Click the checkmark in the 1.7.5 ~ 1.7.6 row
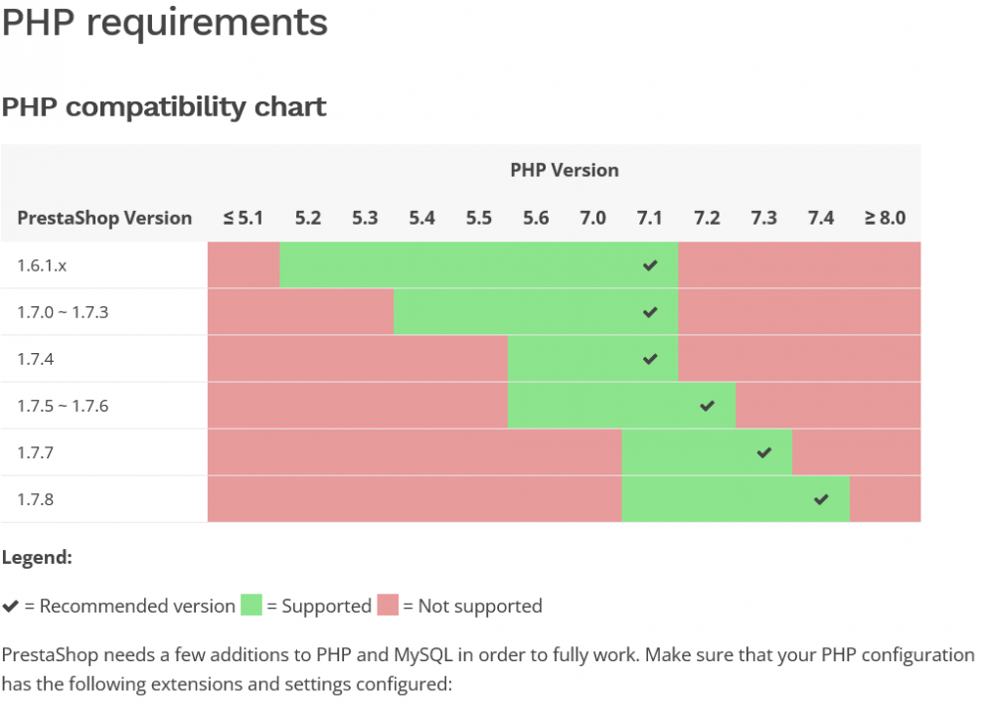Viewport: 994px width, 712px height. [x=707, y=406]
